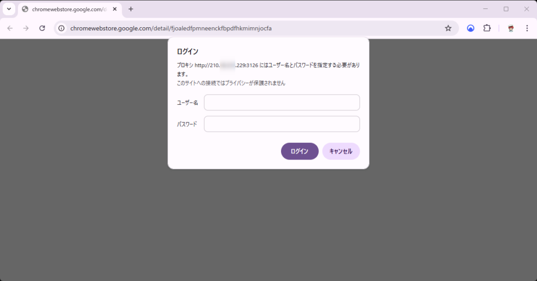The height and width of the screenshot is (281, 537).
Task: Reload the current page
Action: (x=42, y=28)
